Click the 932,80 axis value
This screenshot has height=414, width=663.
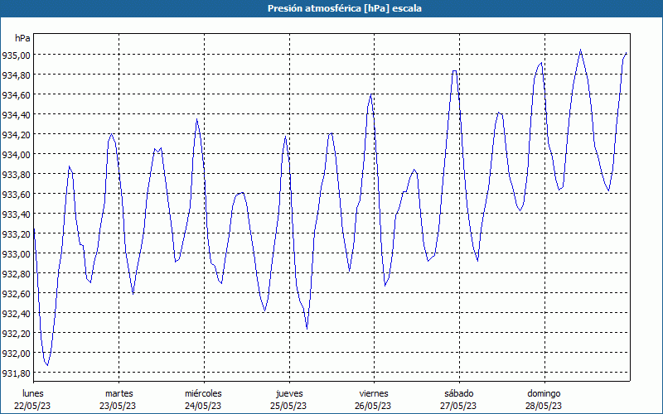coord(16,273)
